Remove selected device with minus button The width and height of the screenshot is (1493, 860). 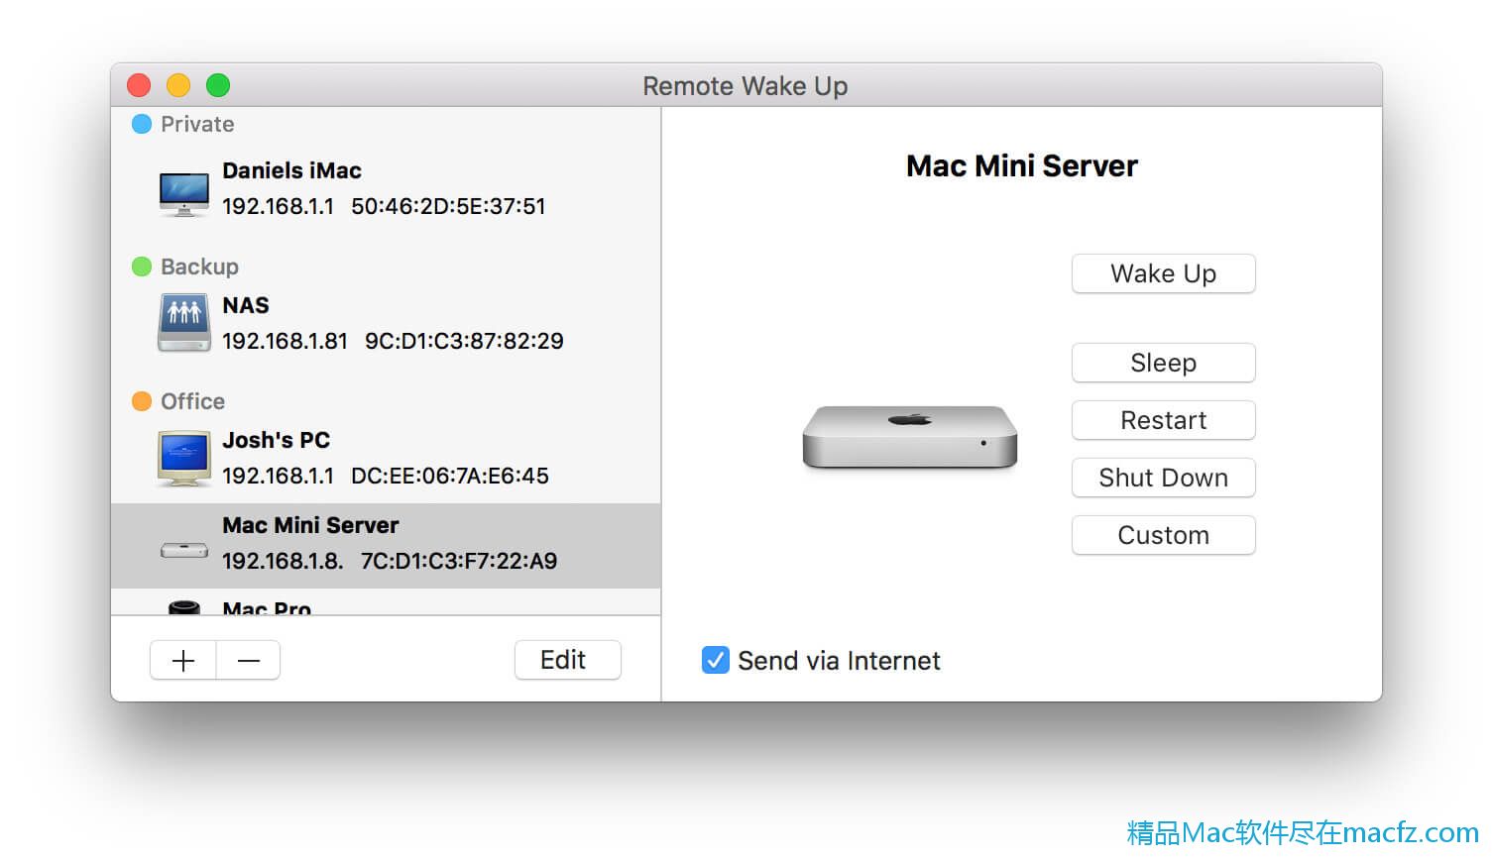[249, 661]
